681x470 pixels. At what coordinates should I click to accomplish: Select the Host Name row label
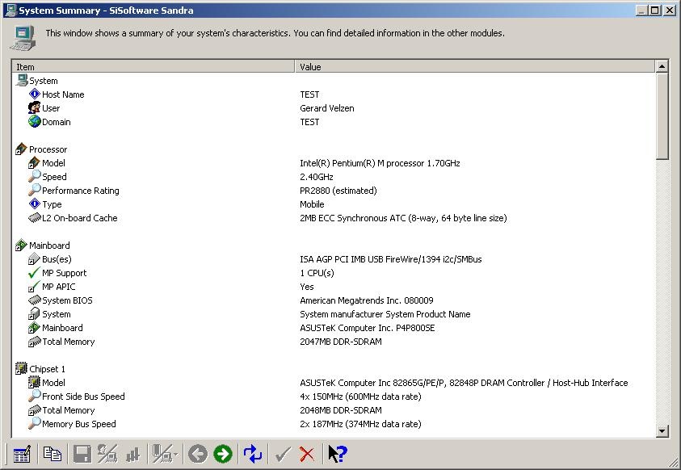coord(63,94)
